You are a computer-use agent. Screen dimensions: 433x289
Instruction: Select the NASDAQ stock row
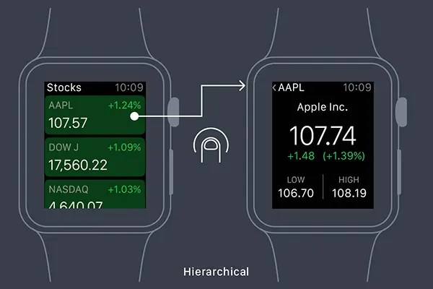coord(95,194)
